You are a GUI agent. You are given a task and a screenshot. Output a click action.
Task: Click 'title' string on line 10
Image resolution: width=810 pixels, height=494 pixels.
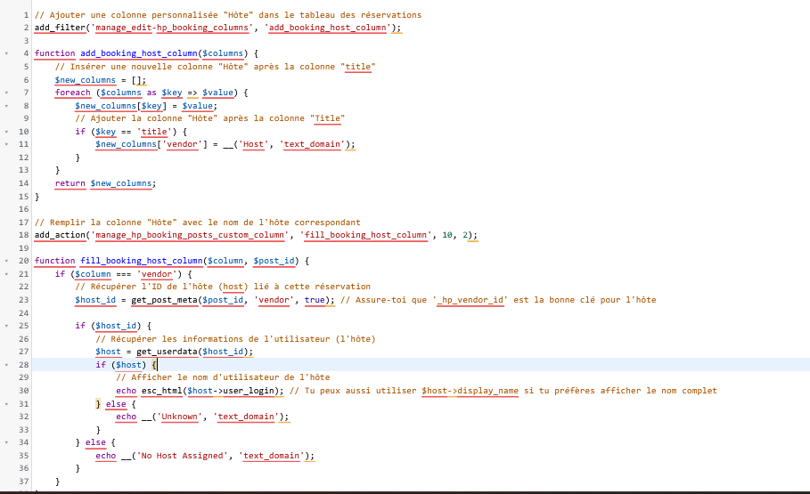tap(154, 132)
